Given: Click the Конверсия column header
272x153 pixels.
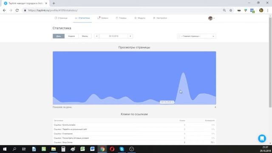Looking at the screenshot, I should pos(210,120).
